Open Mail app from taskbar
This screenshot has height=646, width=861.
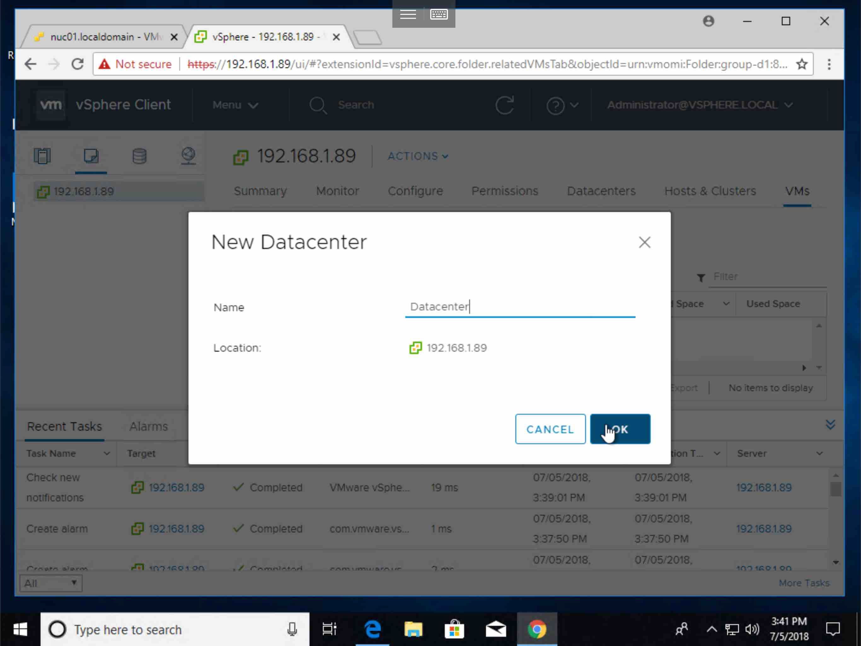tap(495, 629)
